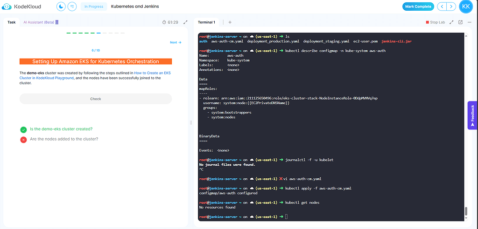Expand the terminal panel to fullscreen
Screen dimensions: 478x229
coord(452,22)
